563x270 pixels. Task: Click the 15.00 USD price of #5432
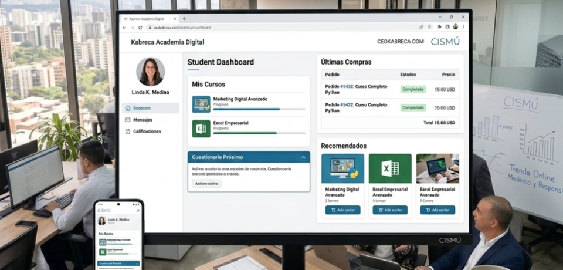pyautogui.click(x=445, y=90)
